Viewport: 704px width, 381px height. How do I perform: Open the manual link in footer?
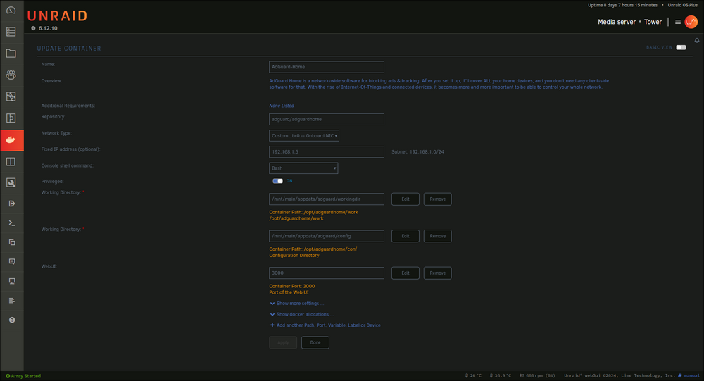(689, 375)
